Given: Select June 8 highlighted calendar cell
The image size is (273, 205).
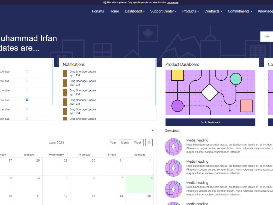Looking at the screenshot, I should [140, 184].
